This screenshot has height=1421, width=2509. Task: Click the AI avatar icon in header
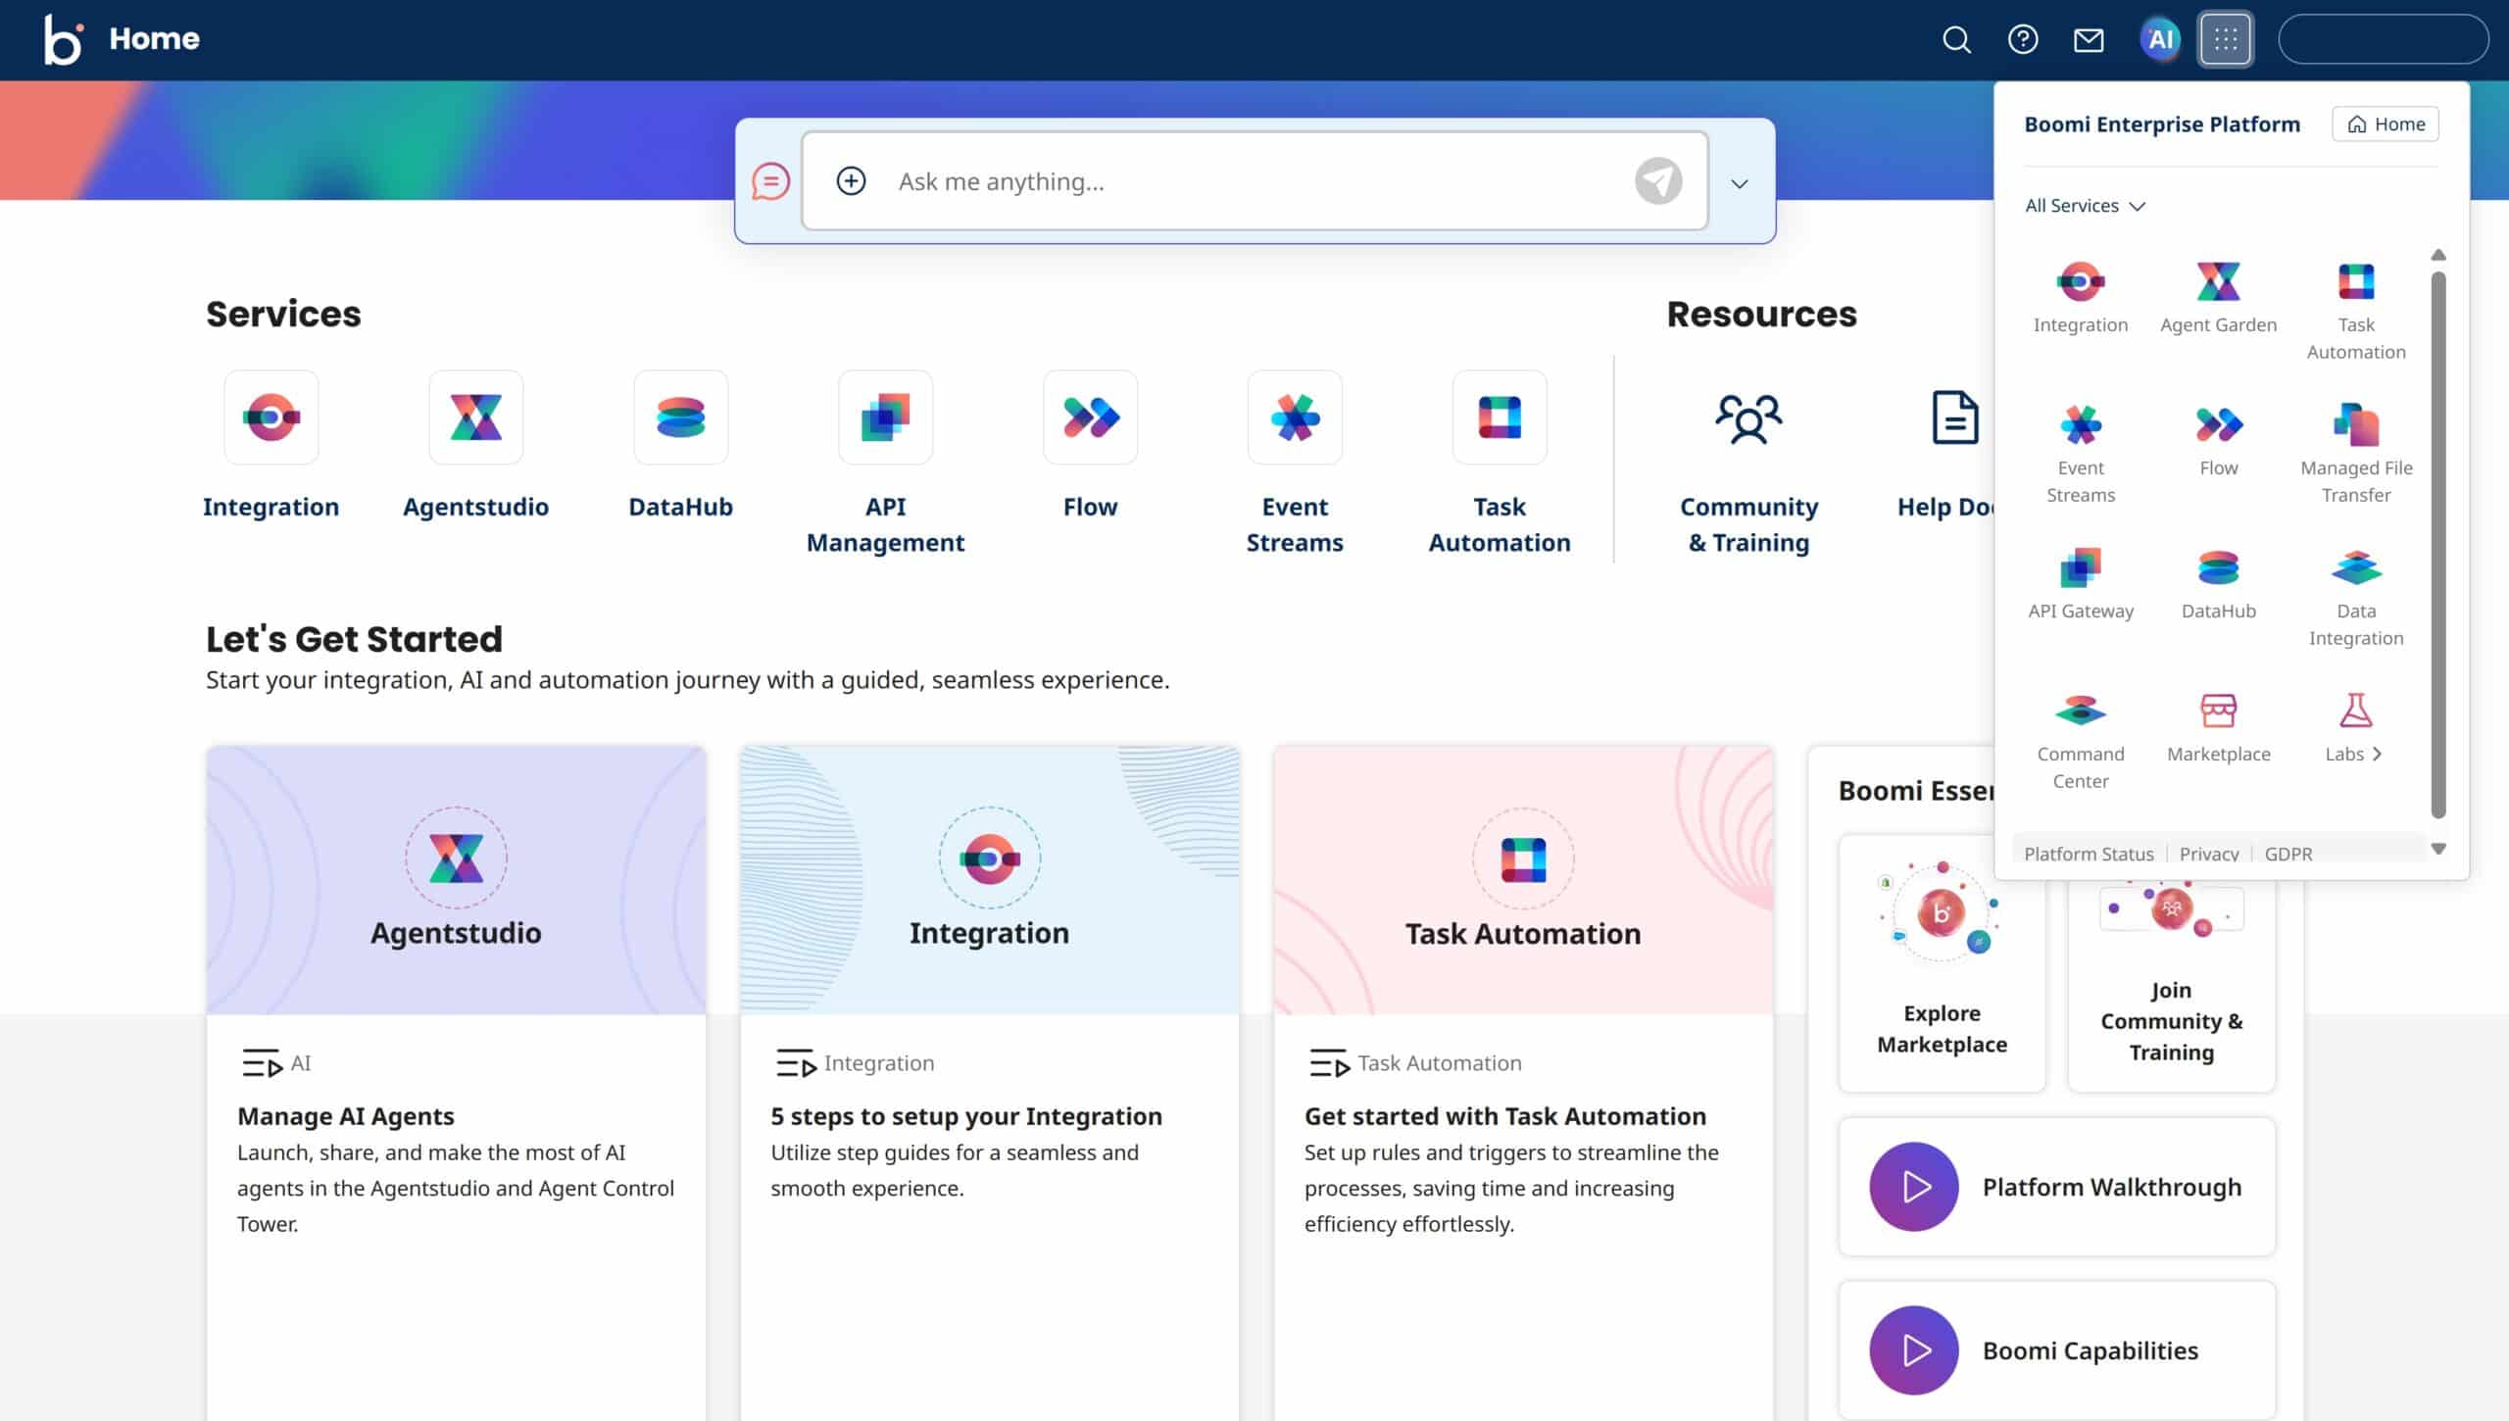(2160, 39)
